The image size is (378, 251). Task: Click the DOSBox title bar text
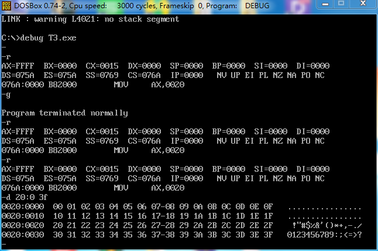pos(142,5)
